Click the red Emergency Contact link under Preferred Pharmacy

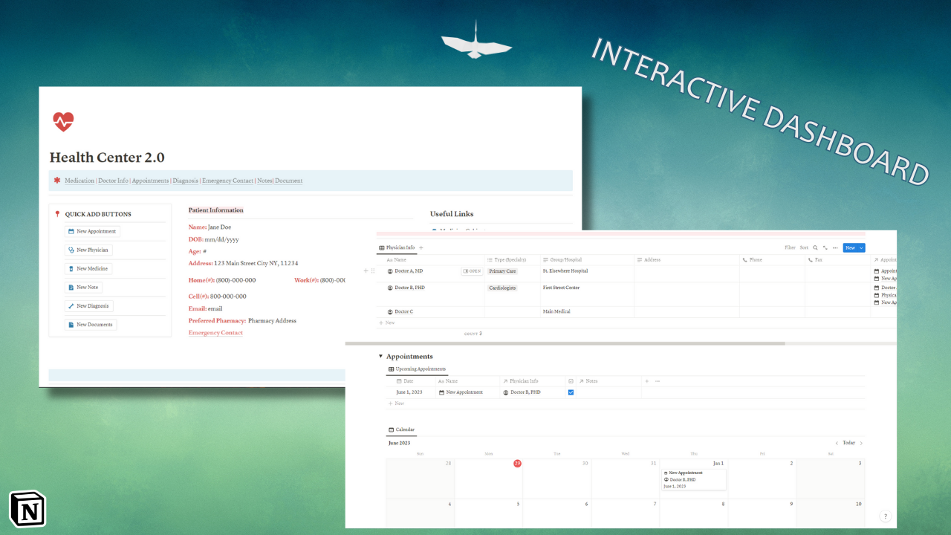(215, 333)
